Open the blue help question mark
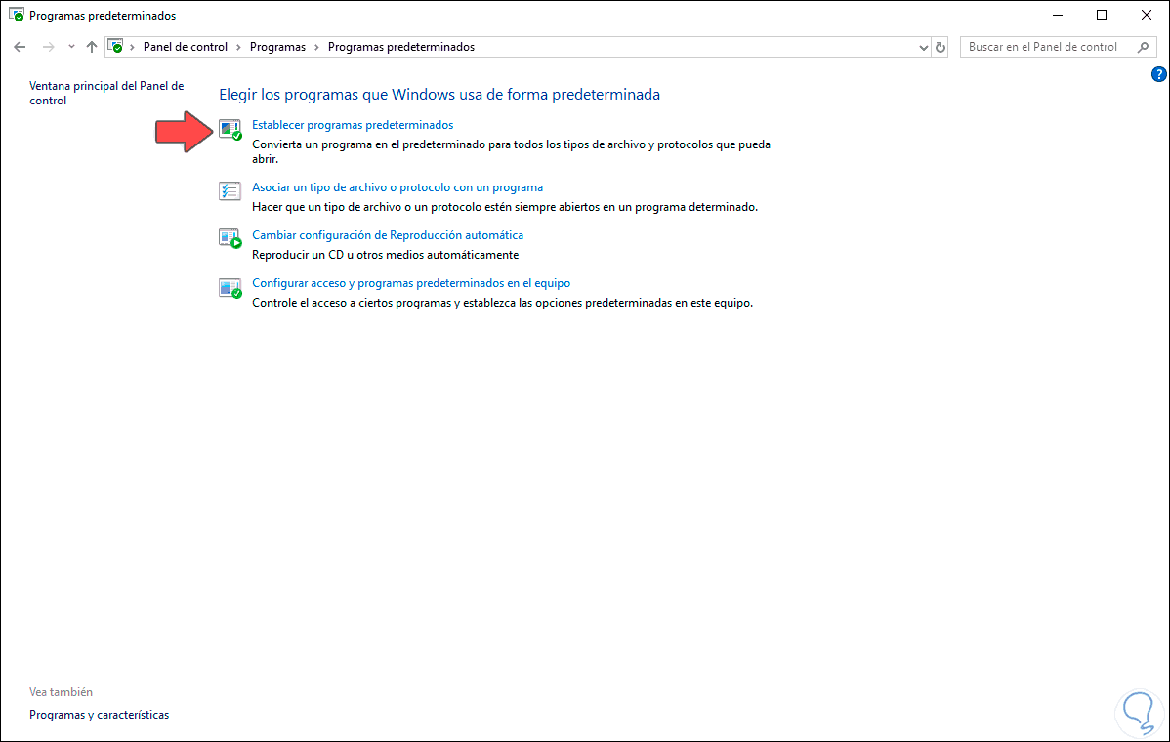This screenshot has width=1170, height=742. click(1159, 74)
